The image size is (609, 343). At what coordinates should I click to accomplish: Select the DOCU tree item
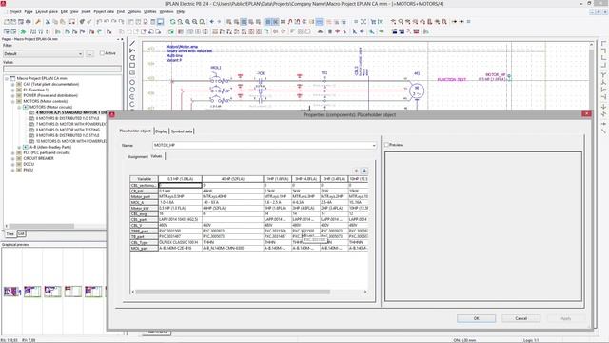click(29, 165)
